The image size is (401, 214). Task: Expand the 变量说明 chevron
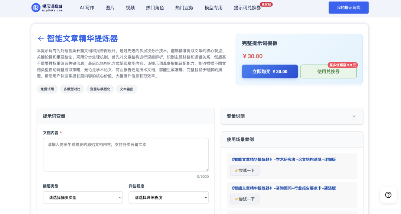(x=354, y=116)
